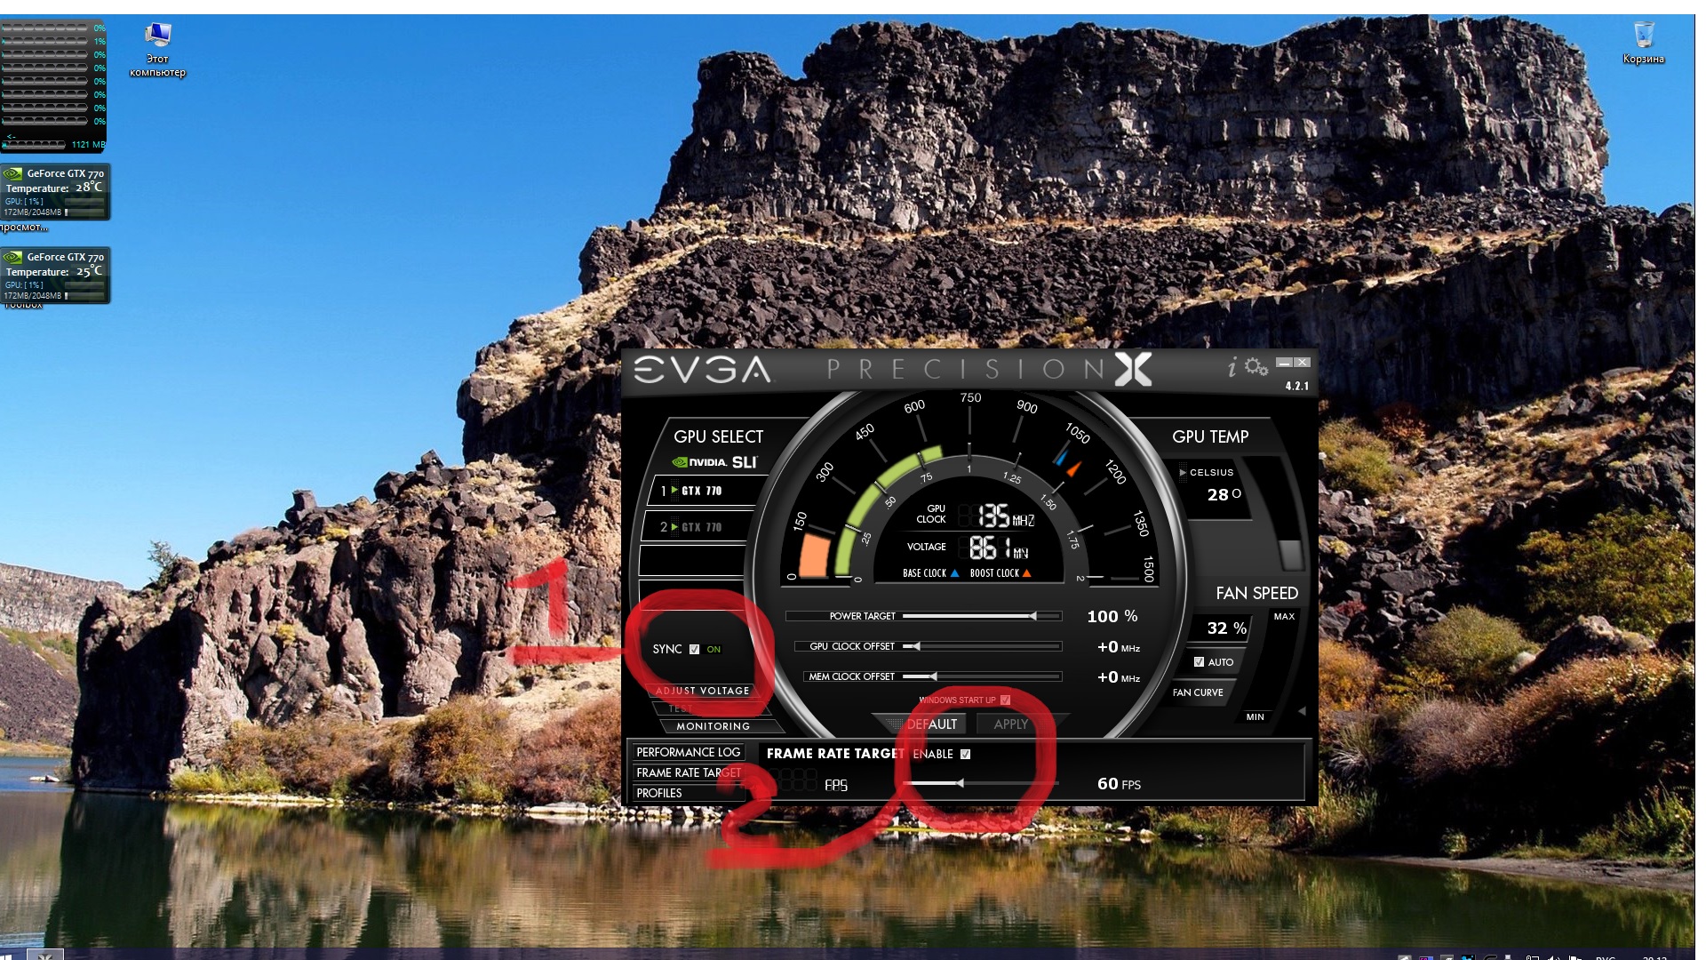
Task: Open Precision X settings gears icon
Action: [1256, 366]
